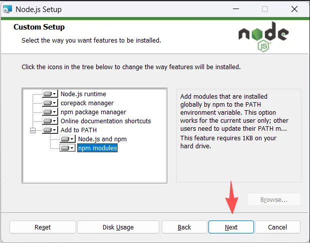Viewport: 310px width, 243px height.
Task: Select Node.js runtime tree item
Action: 83,94
